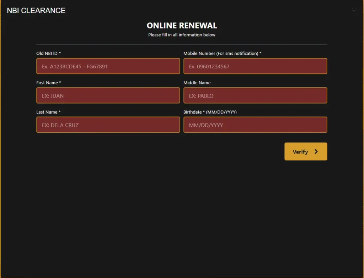Click the 'Old NBI ID *' label

[x=48, y=53]
